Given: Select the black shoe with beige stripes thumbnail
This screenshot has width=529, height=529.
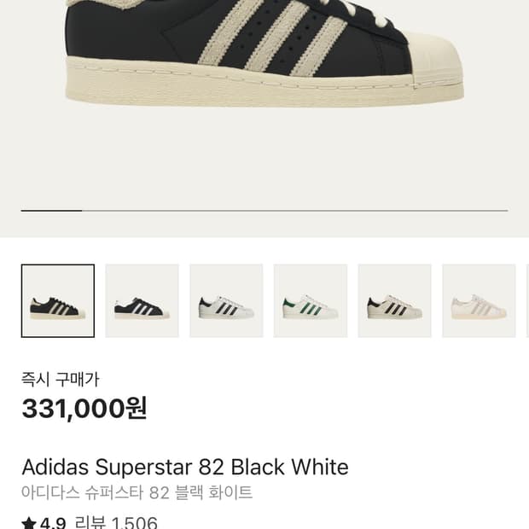Looking at the screenshot, I should point(58,301).
